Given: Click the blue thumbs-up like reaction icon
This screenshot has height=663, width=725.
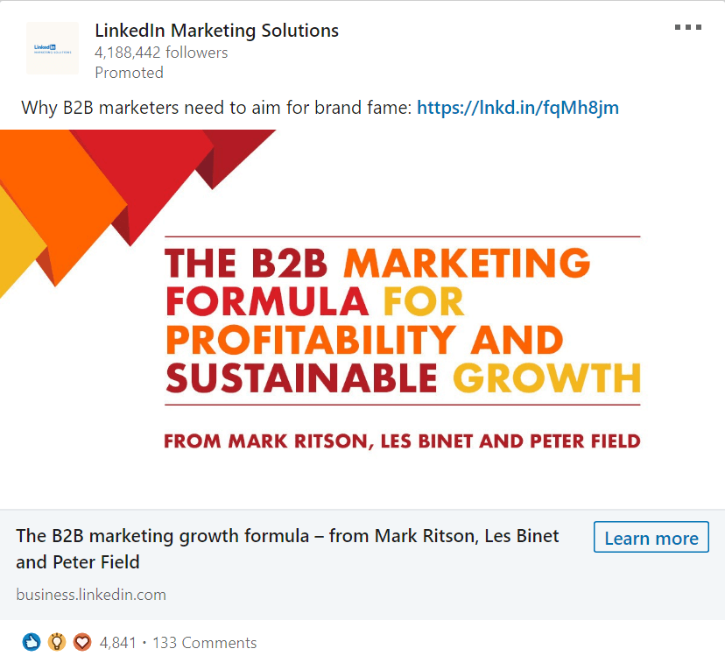Looking at the screenshot, I should (x=32, y=642).
